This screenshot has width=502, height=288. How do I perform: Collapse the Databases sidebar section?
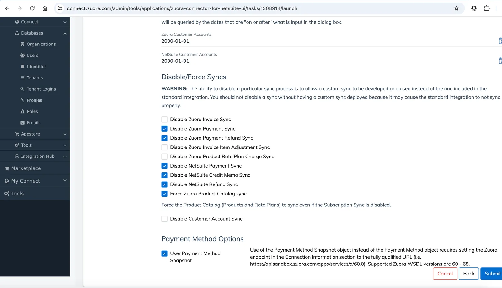[35, 33]
